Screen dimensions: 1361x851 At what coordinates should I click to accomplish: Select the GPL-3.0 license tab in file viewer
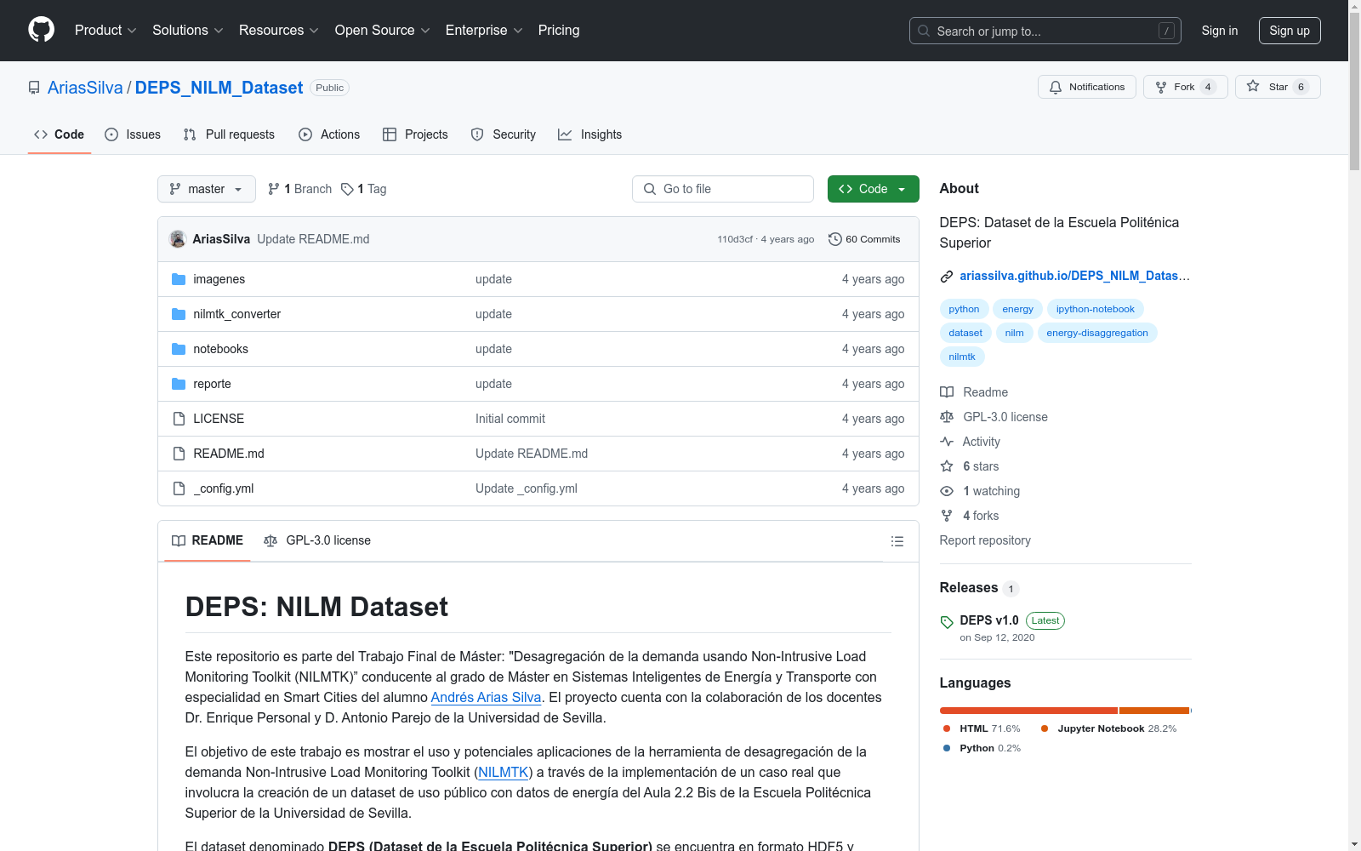(317, 541)
